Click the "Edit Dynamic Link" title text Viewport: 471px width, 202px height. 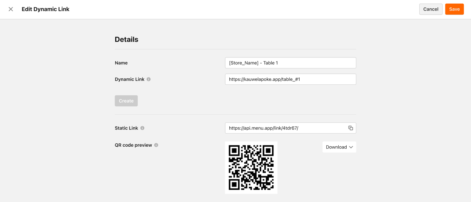(46, 9)
